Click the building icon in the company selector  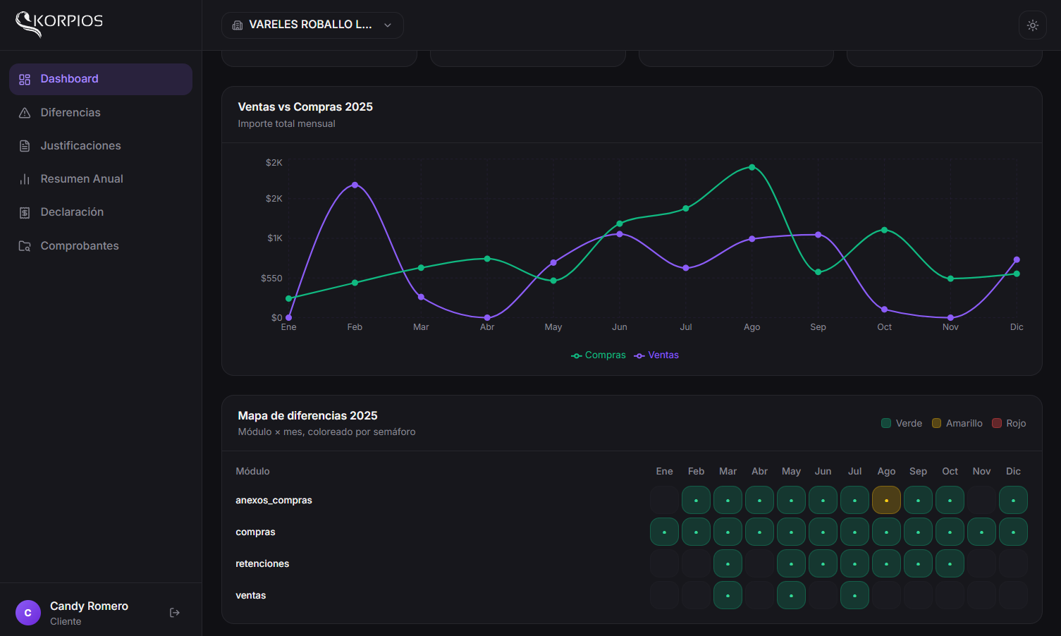[236, 25]
